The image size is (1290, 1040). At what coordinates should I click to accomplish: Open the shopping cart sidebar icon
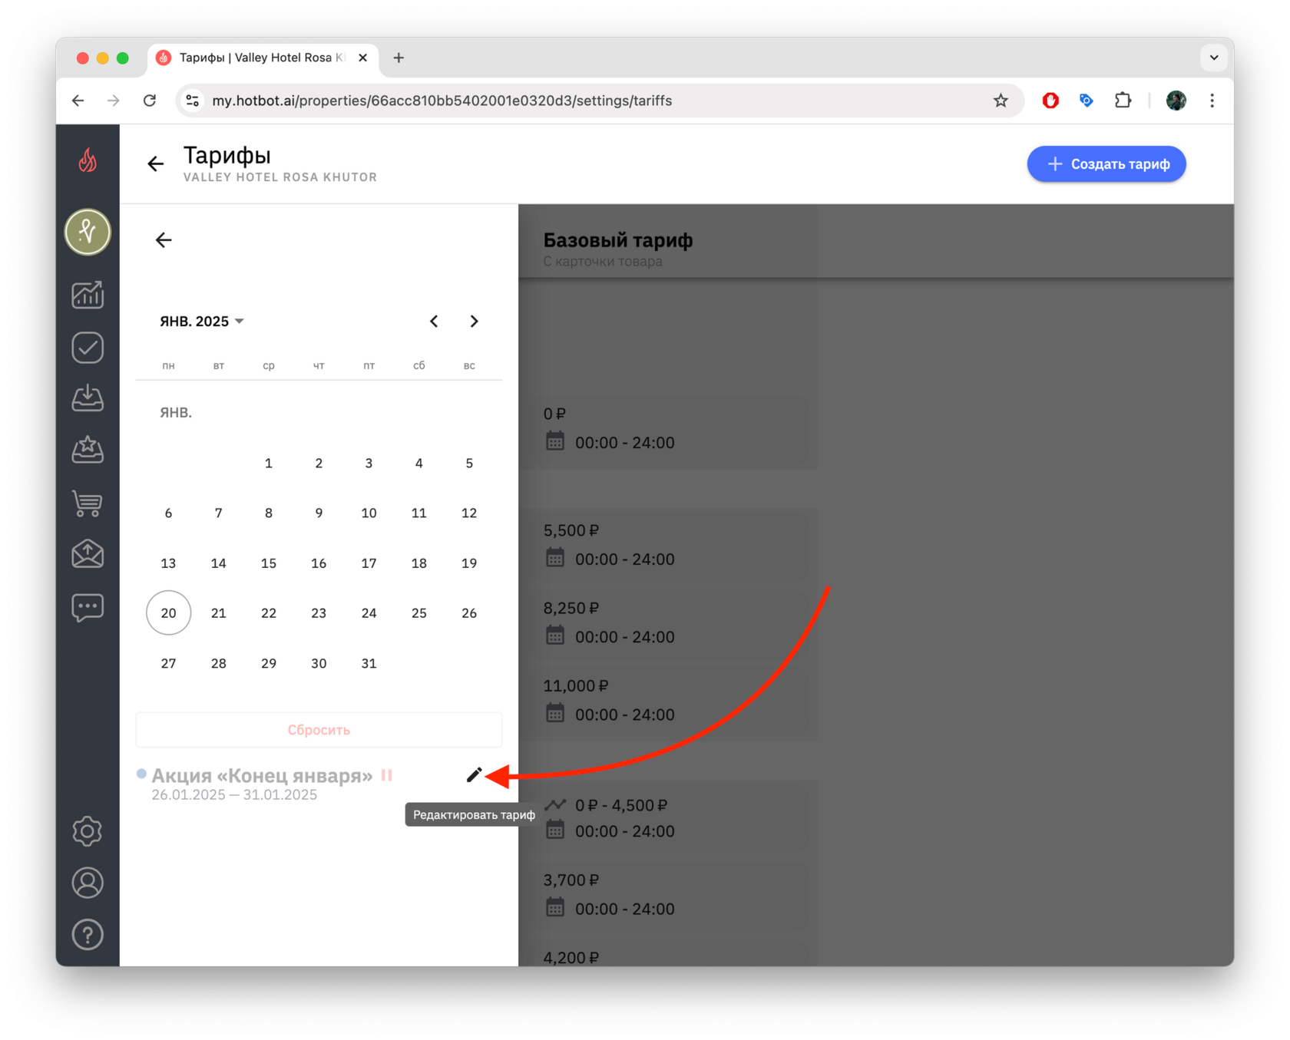click(x=88, y=503)
